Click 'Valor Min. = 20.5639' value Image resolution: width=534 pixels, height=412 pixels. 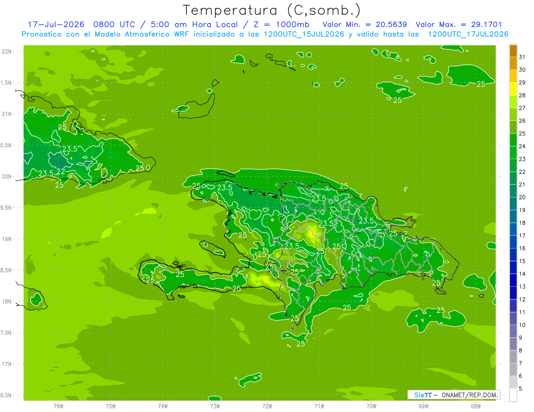[x=364, y=24]
